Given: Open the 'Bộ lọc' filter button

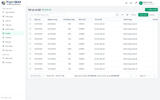Looking at the screenshot, I should point(134,15).
